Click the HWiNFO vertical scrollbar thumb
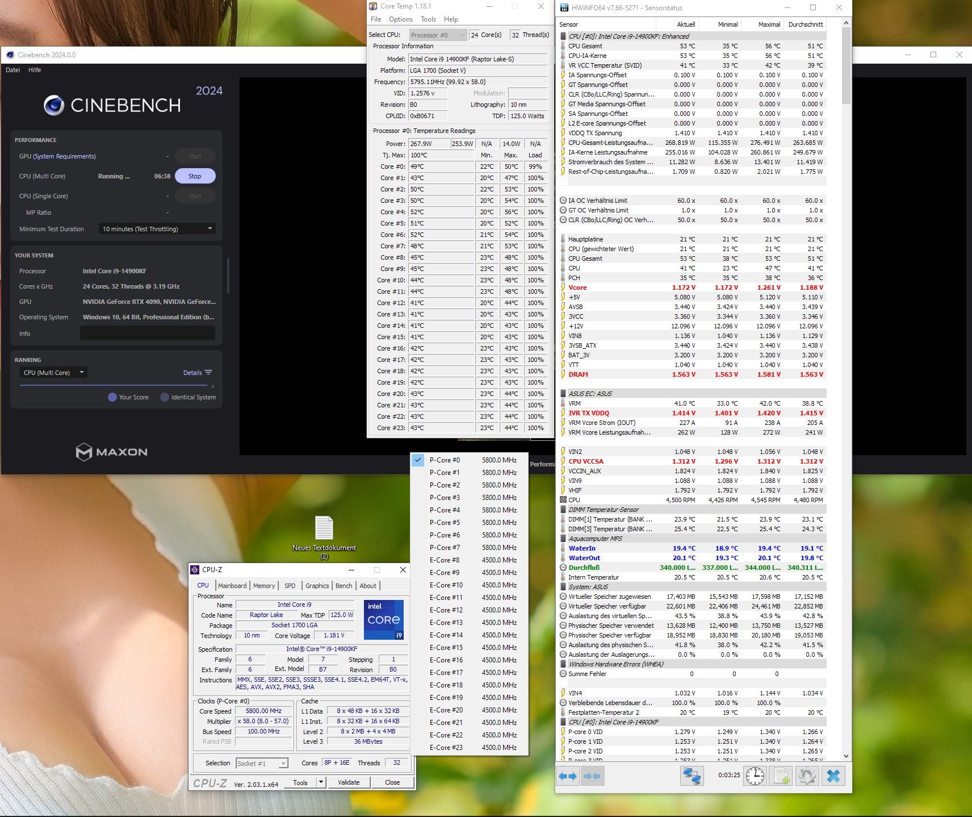Viewport: 972px width, 817px height. point(846,65)
